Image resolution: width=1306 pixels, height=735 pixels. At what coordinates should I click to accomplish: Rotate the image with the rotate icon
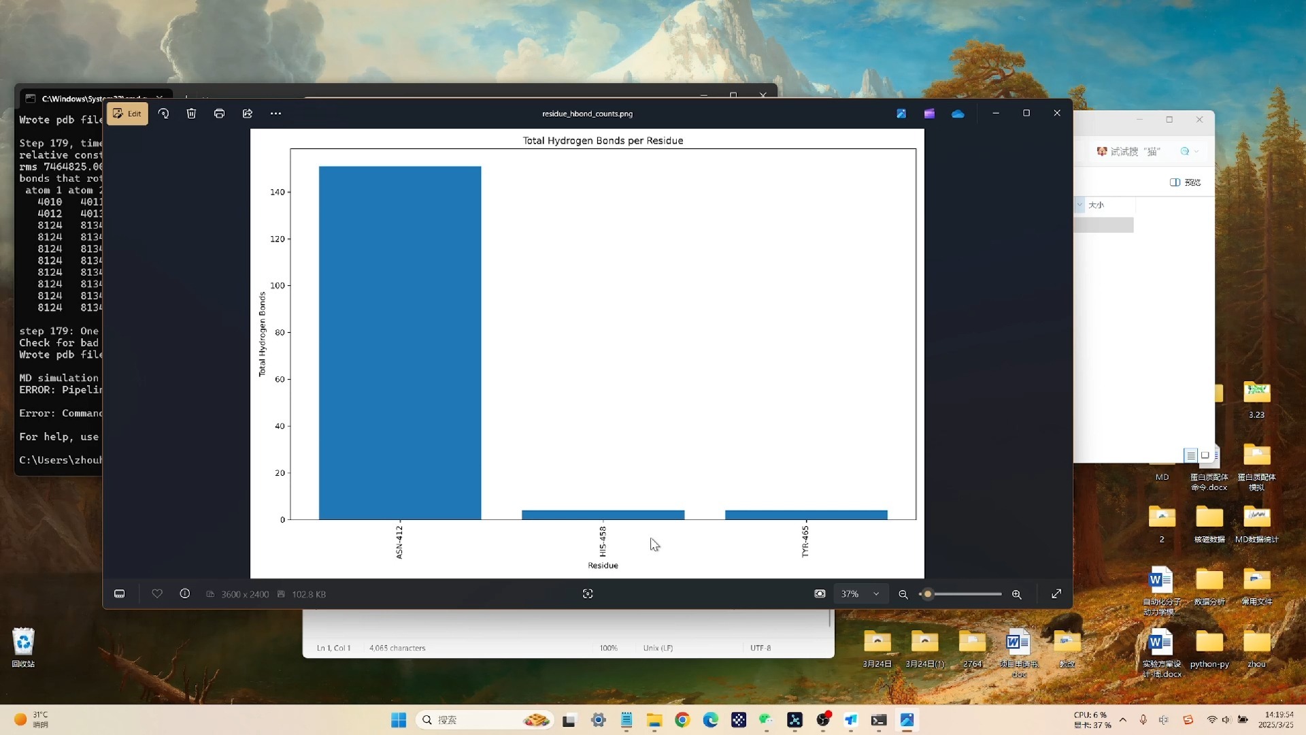coord(163,114)
